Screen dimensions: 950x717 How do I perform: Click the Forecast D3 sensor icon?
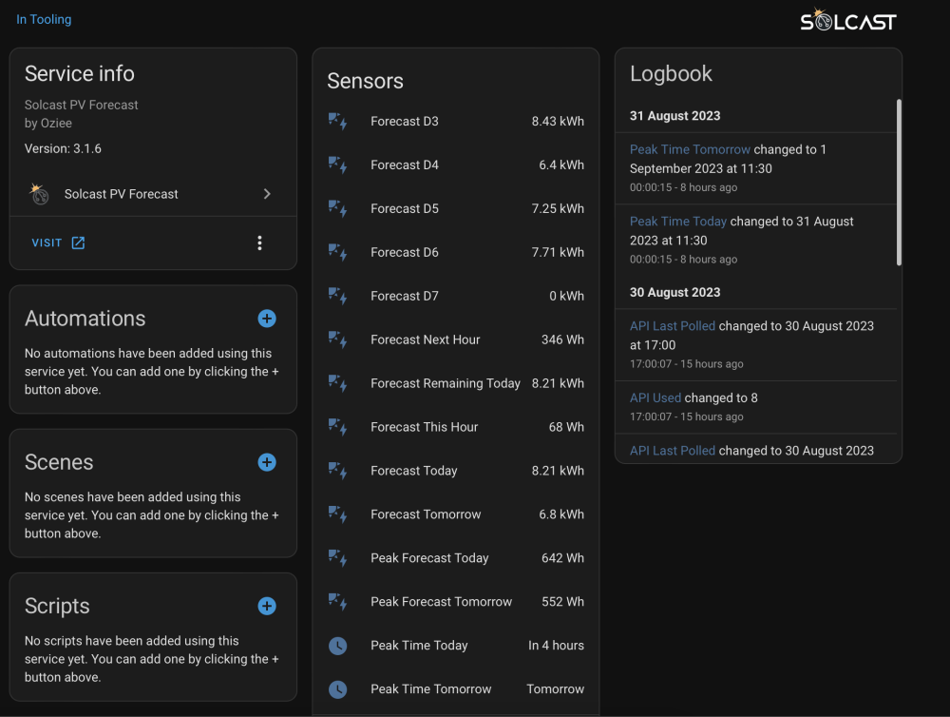pyautogui.click(x=337, y=122)
